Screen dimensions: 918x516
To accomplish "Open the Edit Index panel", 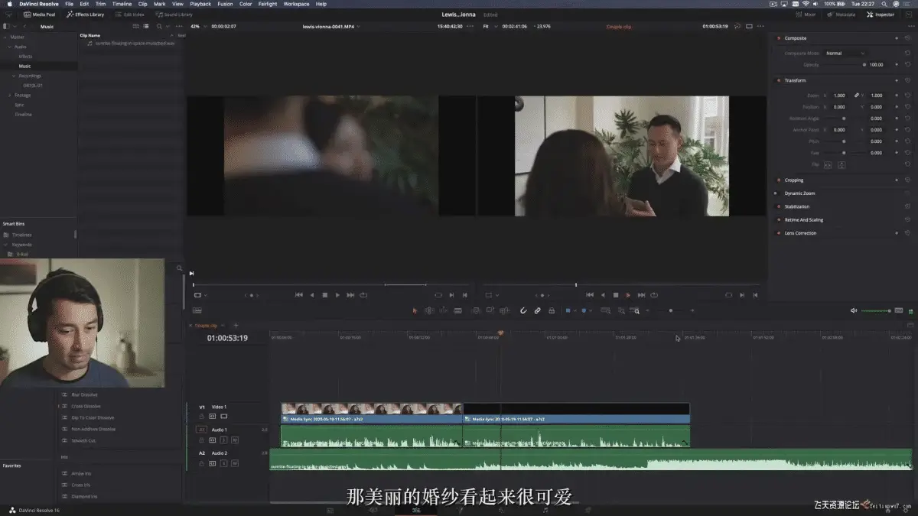I will pyautogui.click(x=129, y=15).
